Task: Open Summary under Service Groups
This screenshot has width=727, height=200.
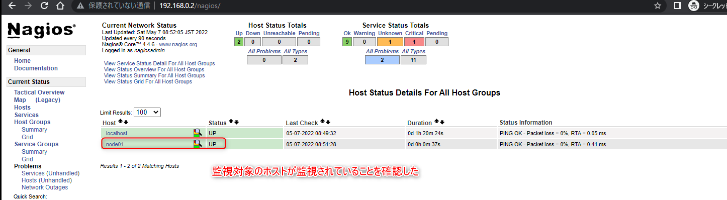Action: 34,152
